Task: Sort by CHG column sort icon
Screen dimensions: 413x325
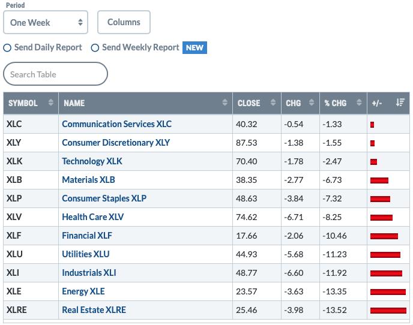Action: (312, 103)
